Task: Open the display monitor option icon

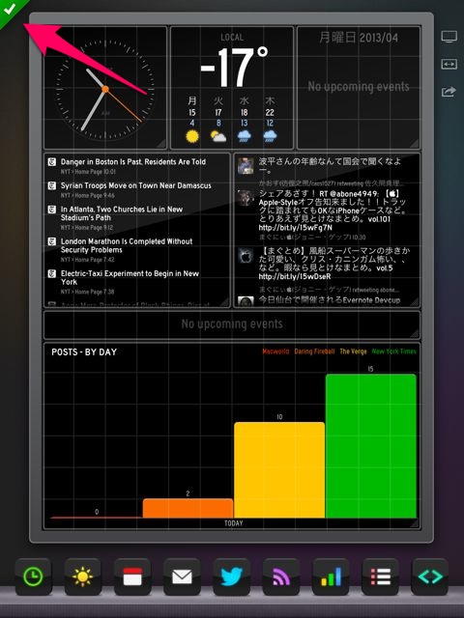Action: point(449,38)
